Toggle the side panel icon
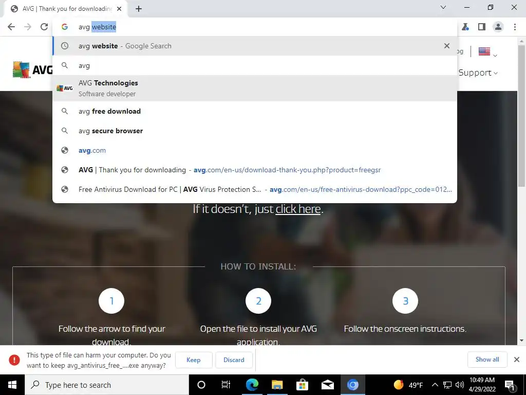 point(482,27)
